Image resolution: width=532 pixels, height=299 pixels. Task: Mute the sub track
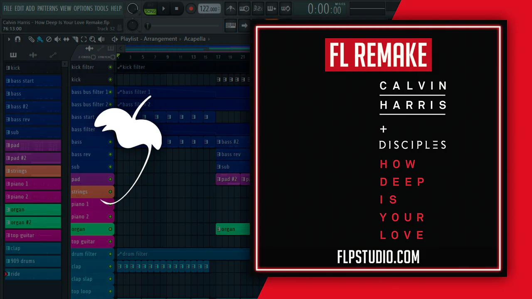pyautogui.click(x=110, y=167)
